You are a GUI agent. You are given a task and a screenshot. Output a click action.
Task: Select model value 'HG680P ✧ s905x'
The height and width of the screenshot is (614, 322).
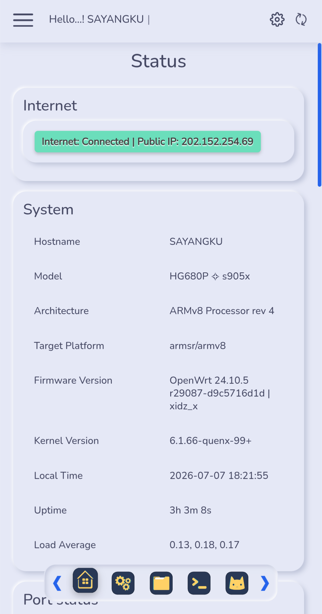tap(210, 276)
